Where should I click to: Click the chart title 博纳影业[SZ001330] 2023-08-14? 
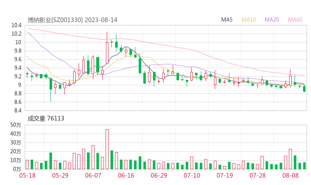72,20
